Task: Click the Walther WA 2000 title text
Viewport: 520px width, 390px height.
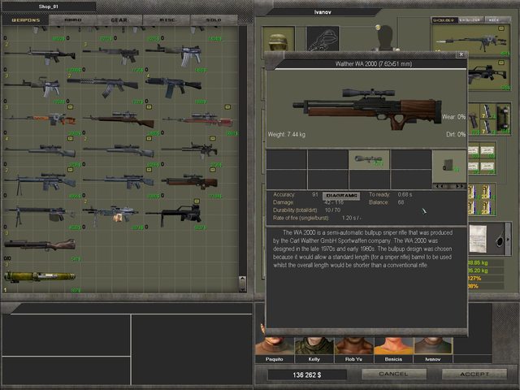Action: point(374,63)
